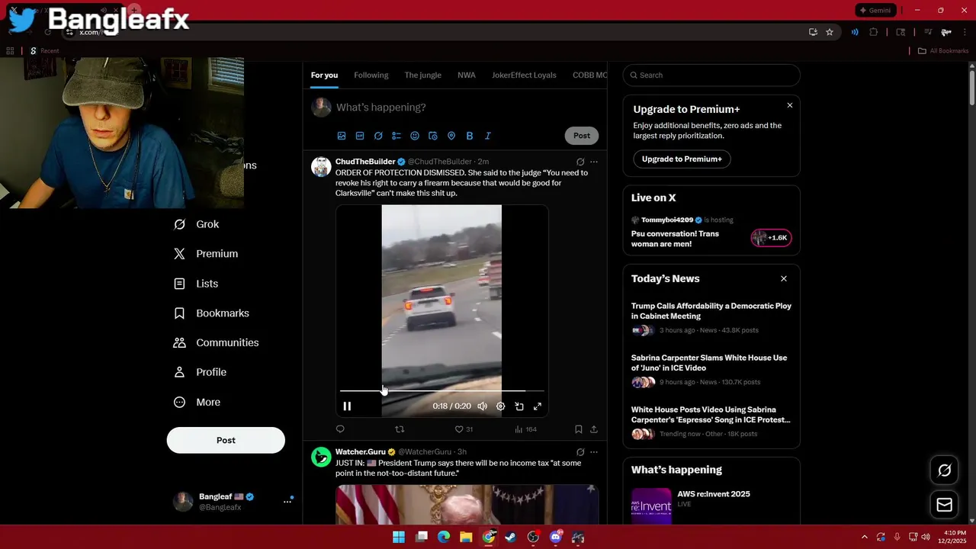The image size is (976, 549).
Task: Open the floating Messages envelope
Action: click(x=945, y=505)
